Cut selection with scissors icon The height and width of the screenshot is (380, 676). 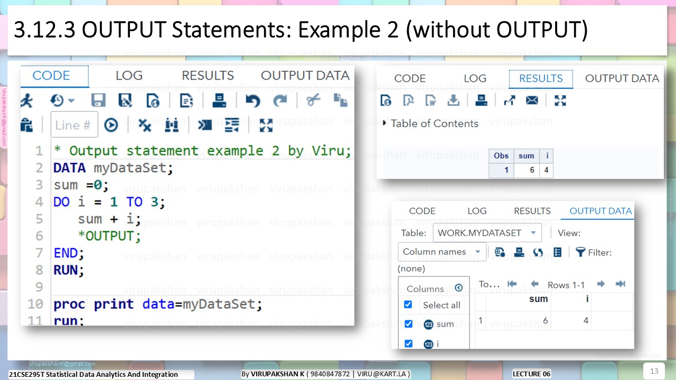pyautogui.click(x=313, y=100)
